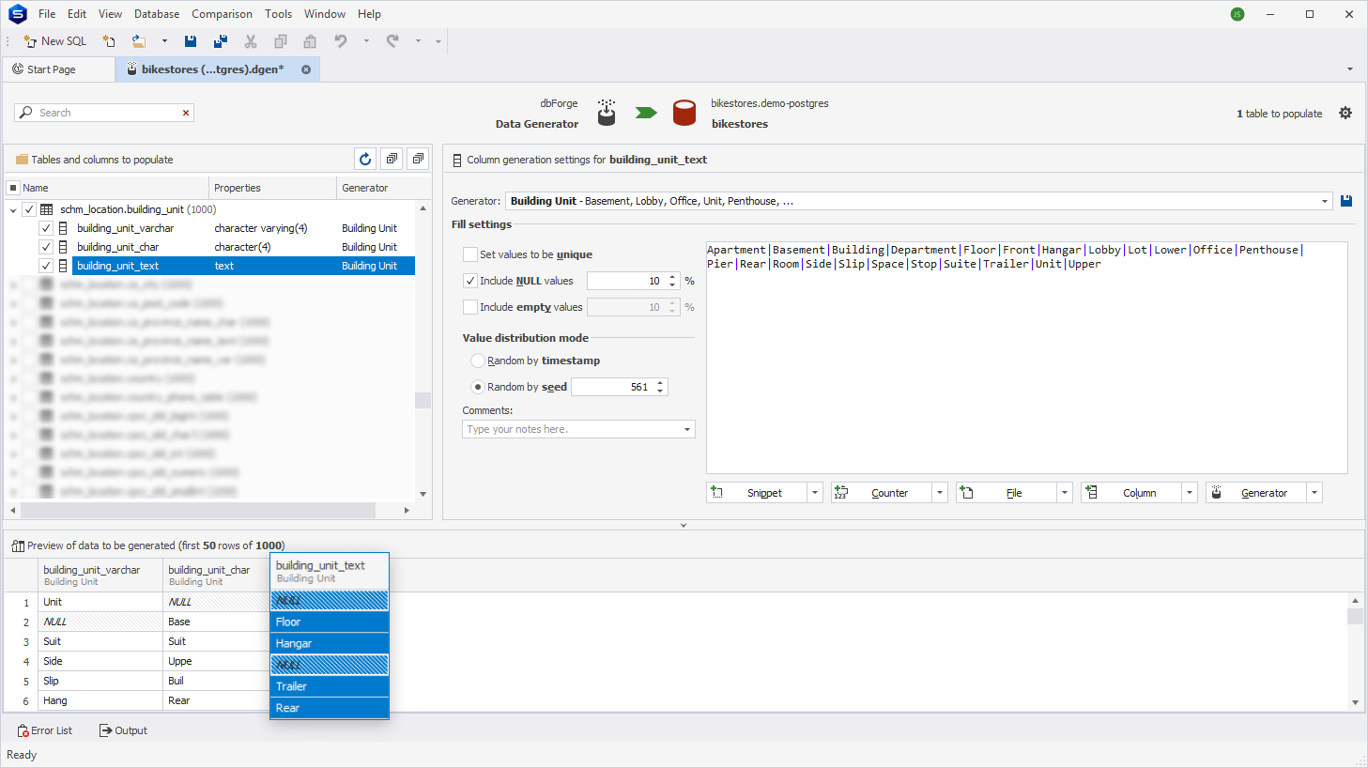Click the Cut scissors icon
Viewport: 1368px width, 768px height.
coord(251,41)
